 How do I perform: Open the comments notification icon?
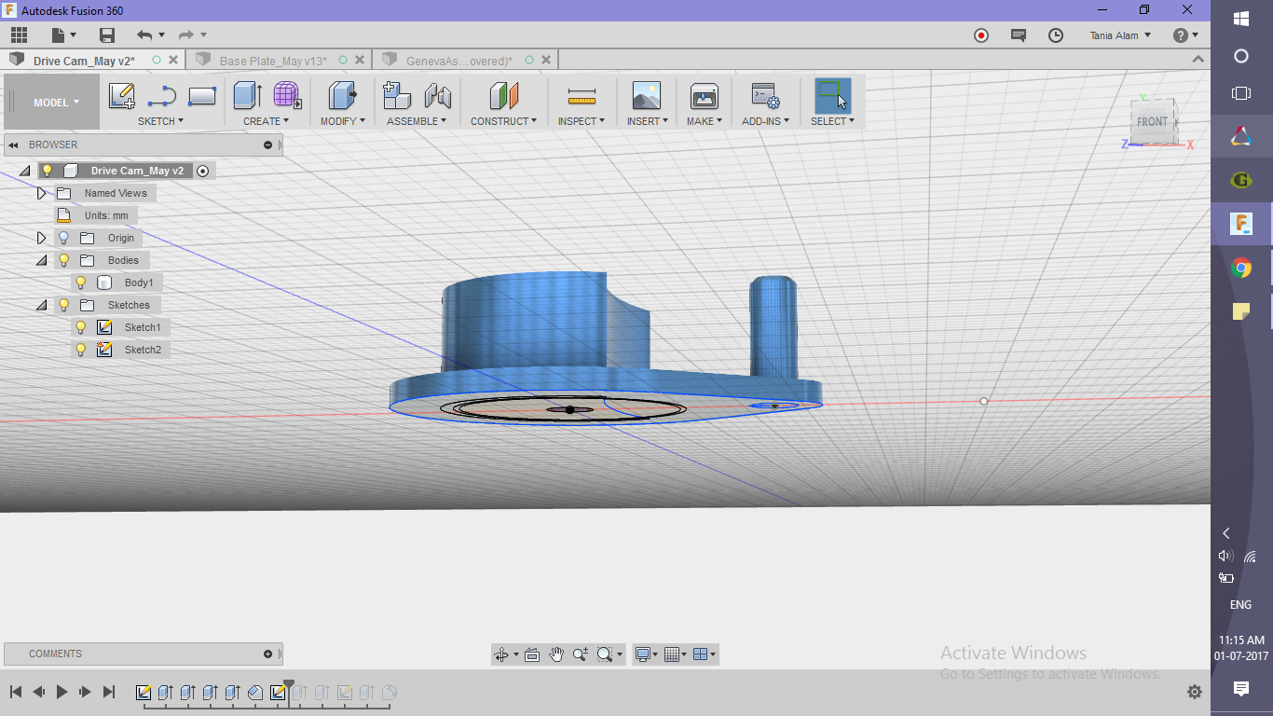[x=1019, y=35]
